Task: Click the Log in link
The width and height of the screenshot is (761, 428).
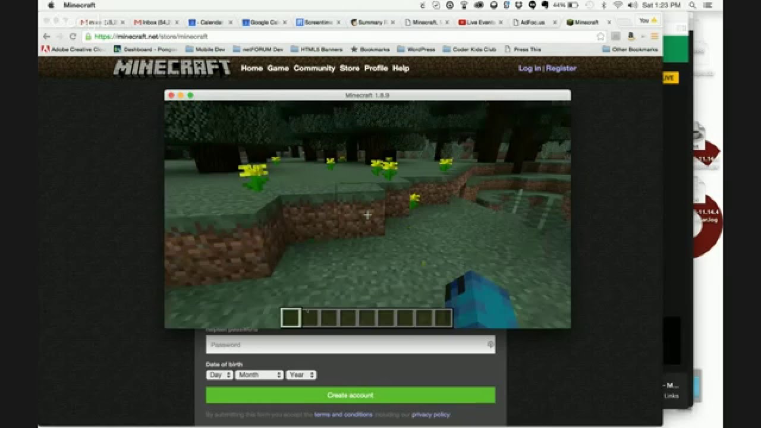Action: coord(529,68)
